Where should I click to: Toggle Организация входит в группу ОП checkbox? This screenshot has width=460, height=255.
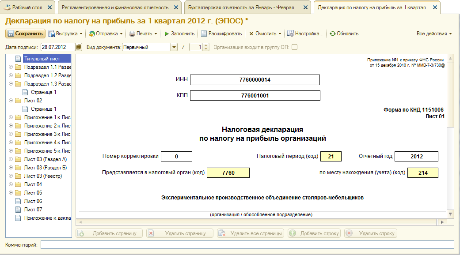[x=295, y=47]
